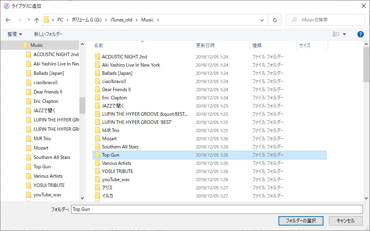
Task: Click iTunes_old in the breadcrumb path
Action: tap(121, 20)
